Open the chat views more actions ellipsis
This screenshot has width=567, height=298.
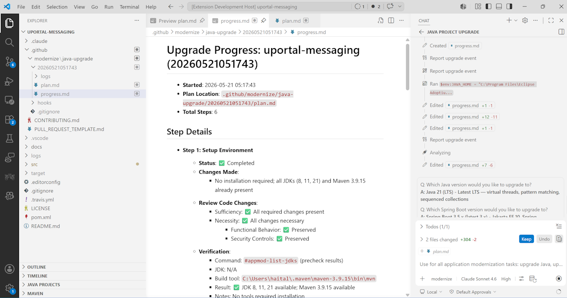pyautogui.click(x=535, y=20)
